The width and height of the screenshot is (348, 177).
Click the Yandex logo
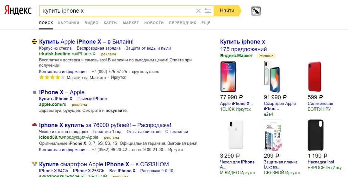coord(18,10)
